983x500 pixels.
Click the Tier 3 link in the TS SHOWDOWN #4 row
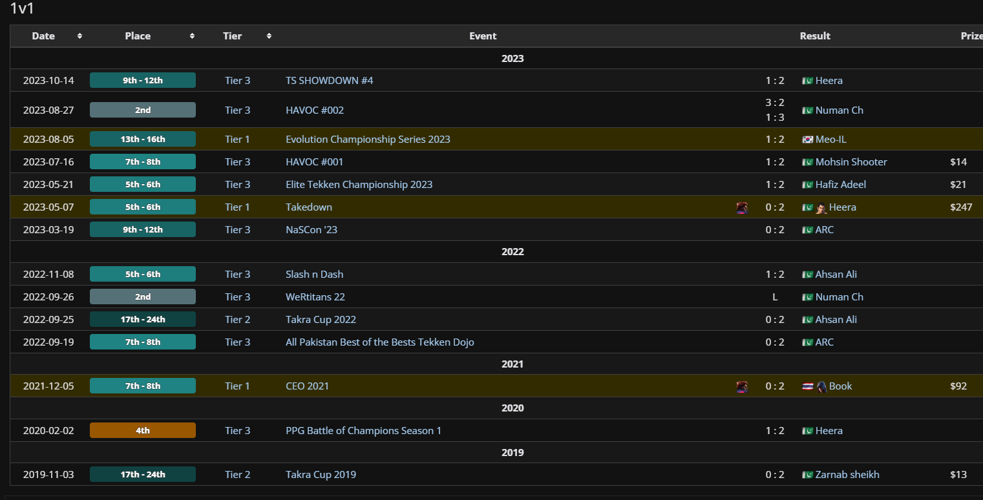tap(237, 81)
